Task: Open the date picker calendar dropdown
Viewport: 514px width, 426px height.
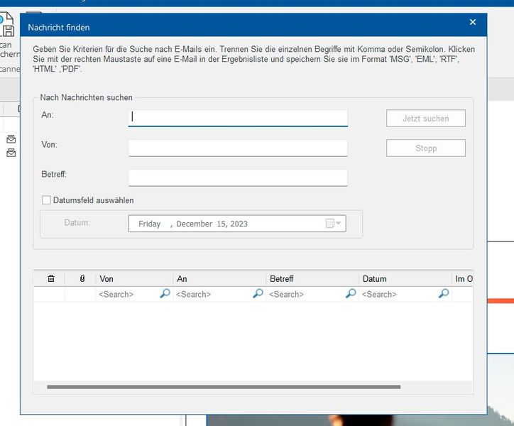Action: click(333, 224)
